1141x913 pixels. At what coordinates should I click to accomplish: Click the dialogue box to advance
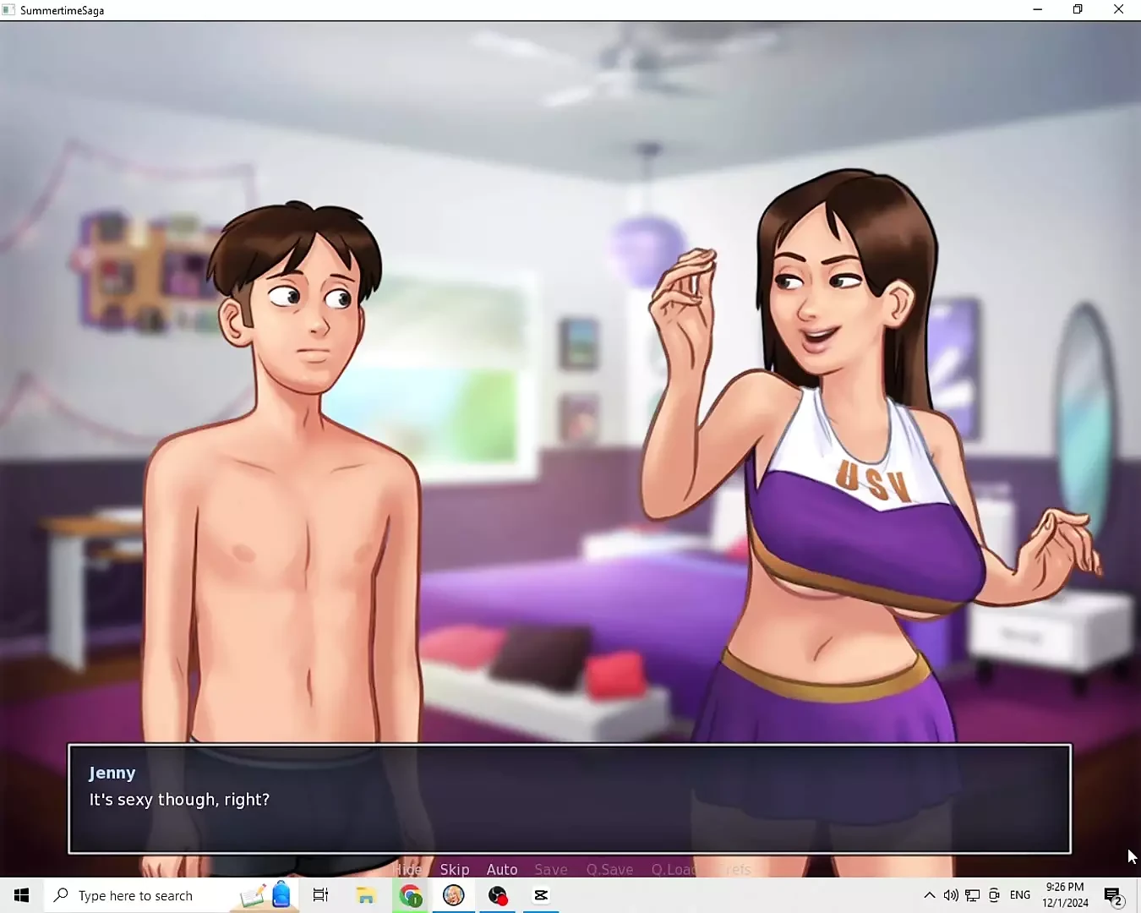click(570, 799)
